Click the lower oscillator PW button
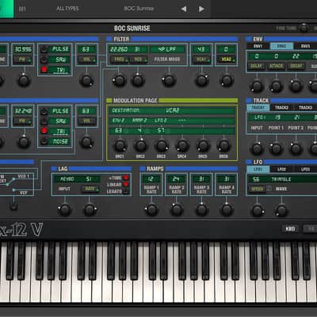317x317 pixels. pyautogui.click(x=23, y=121)
